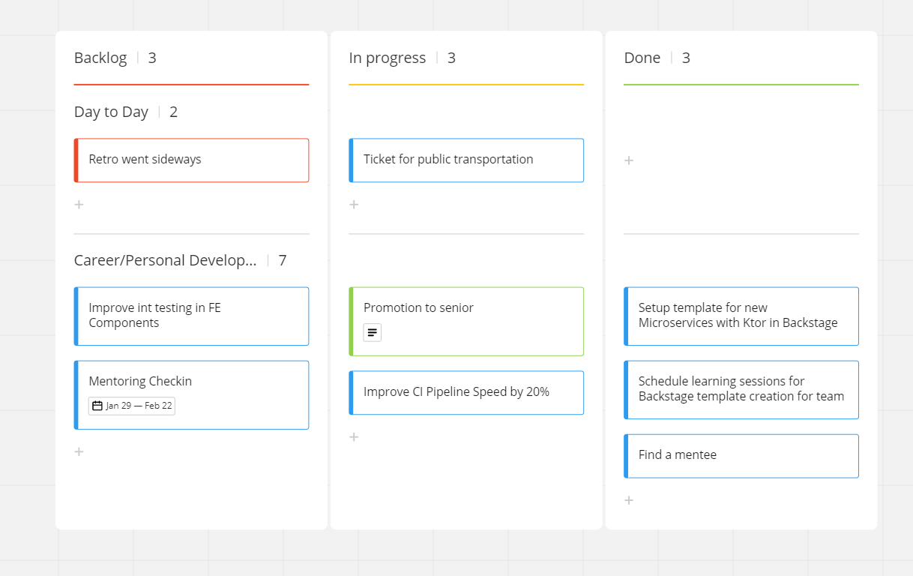Collapse the Day to Day section
Screen dimensions: 913x576
(x=111, y=111)
